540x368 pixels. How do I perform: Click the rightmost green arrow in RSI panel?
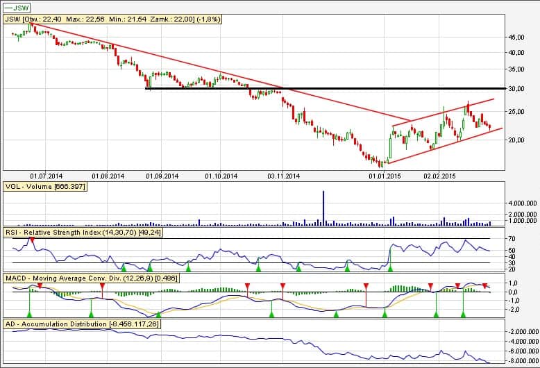(389, 267)
